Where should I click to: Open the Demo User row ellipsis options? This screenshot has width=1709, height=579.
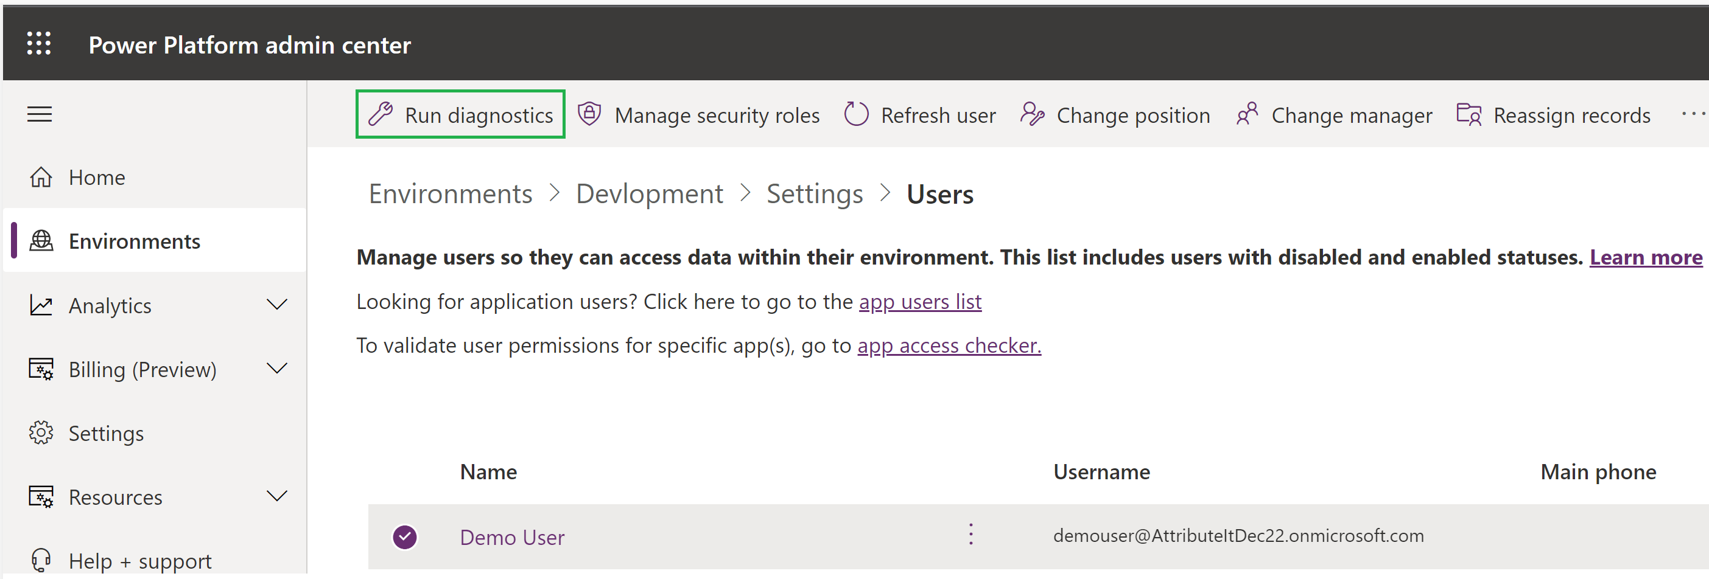coord(970,533)
